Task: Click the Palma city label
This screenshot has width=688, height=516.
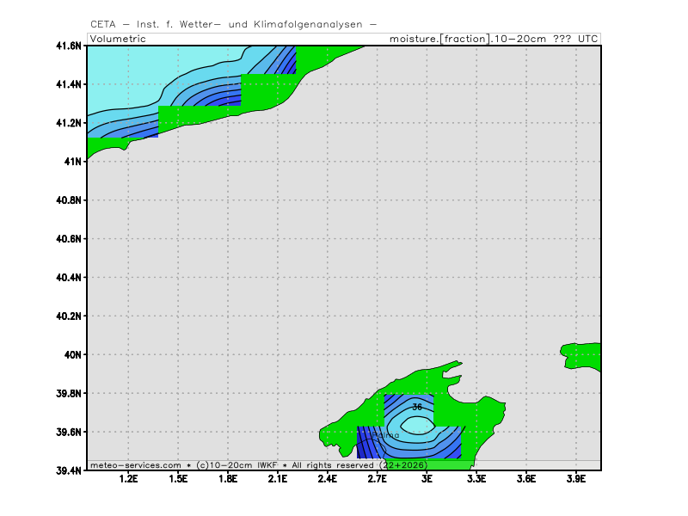Action: (x=384, y=435)
